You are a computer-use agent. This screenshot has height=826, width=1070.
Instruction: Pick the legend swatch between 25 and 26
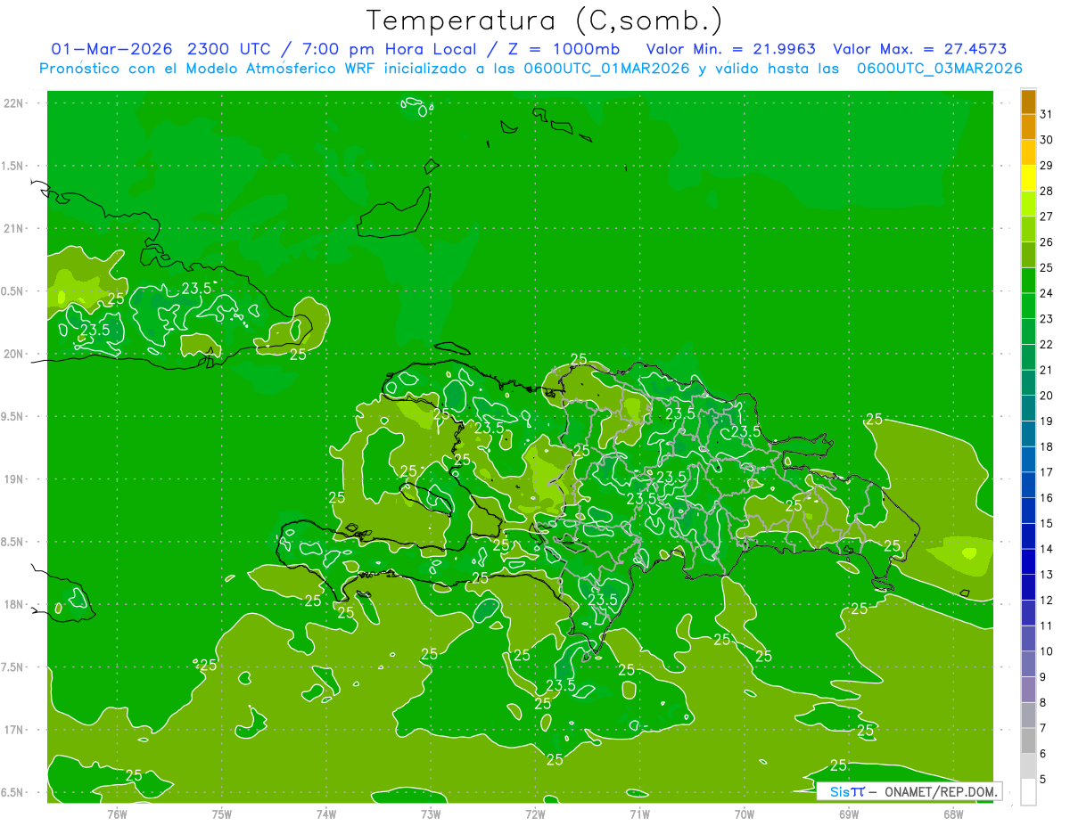(x=1028, y=255)
